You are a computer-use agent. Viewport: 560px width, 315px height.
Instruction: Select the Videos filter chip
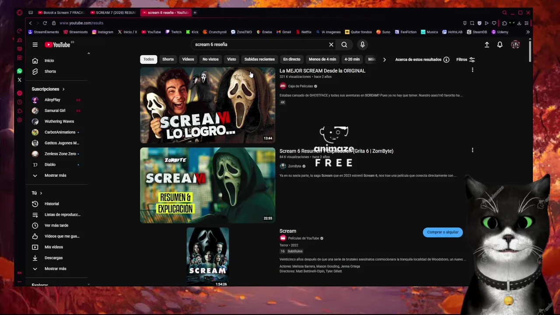188,59
